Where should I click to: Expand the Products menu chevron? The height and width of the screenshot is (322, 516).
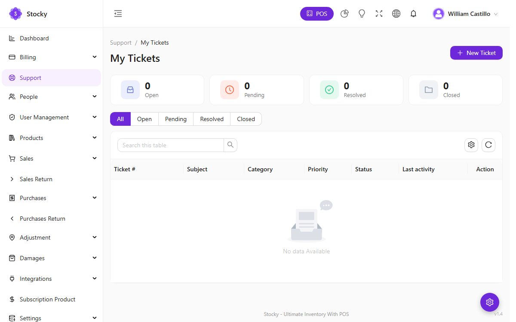tap(95, 137)
